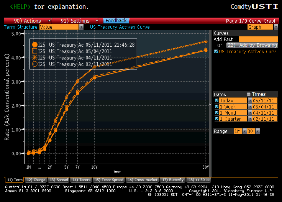This screenshot has height=202, width=282.
Task: Click the 05/04/11 date field
Action: tap(264, 107)
